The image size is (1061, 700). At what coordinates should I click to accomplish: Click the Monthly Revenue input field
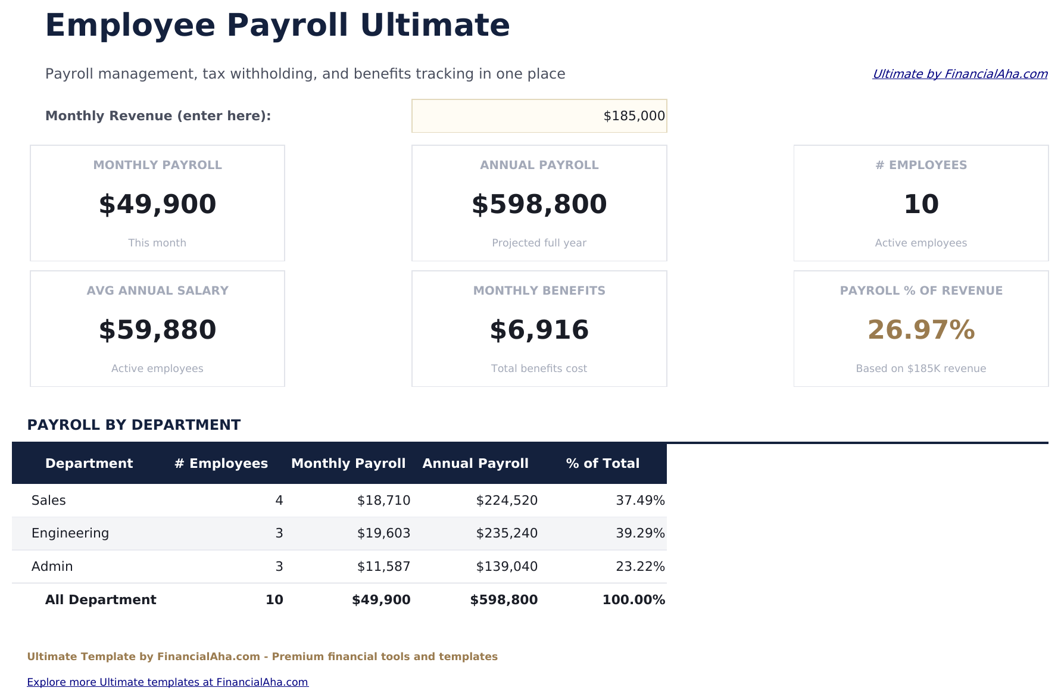click(x=539, y=116)
